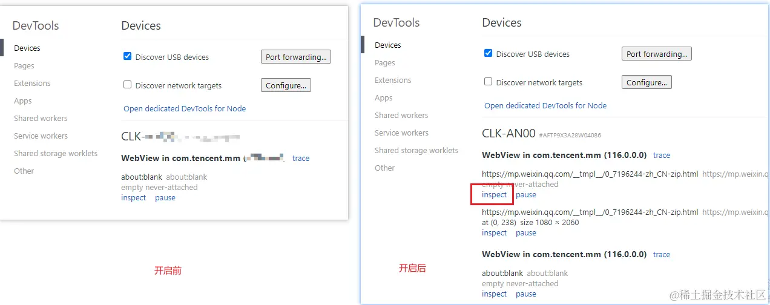
Task: Select Devices in right window sidebar
Action: coord(388,45)
